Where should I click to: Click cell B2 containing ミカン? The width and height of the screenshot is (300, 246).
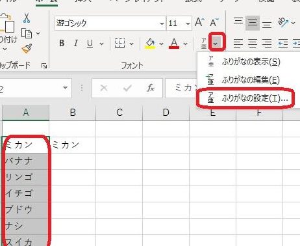73,145
